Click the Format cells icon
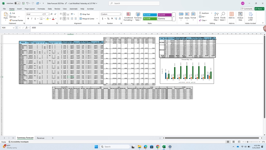 (193, 14)
